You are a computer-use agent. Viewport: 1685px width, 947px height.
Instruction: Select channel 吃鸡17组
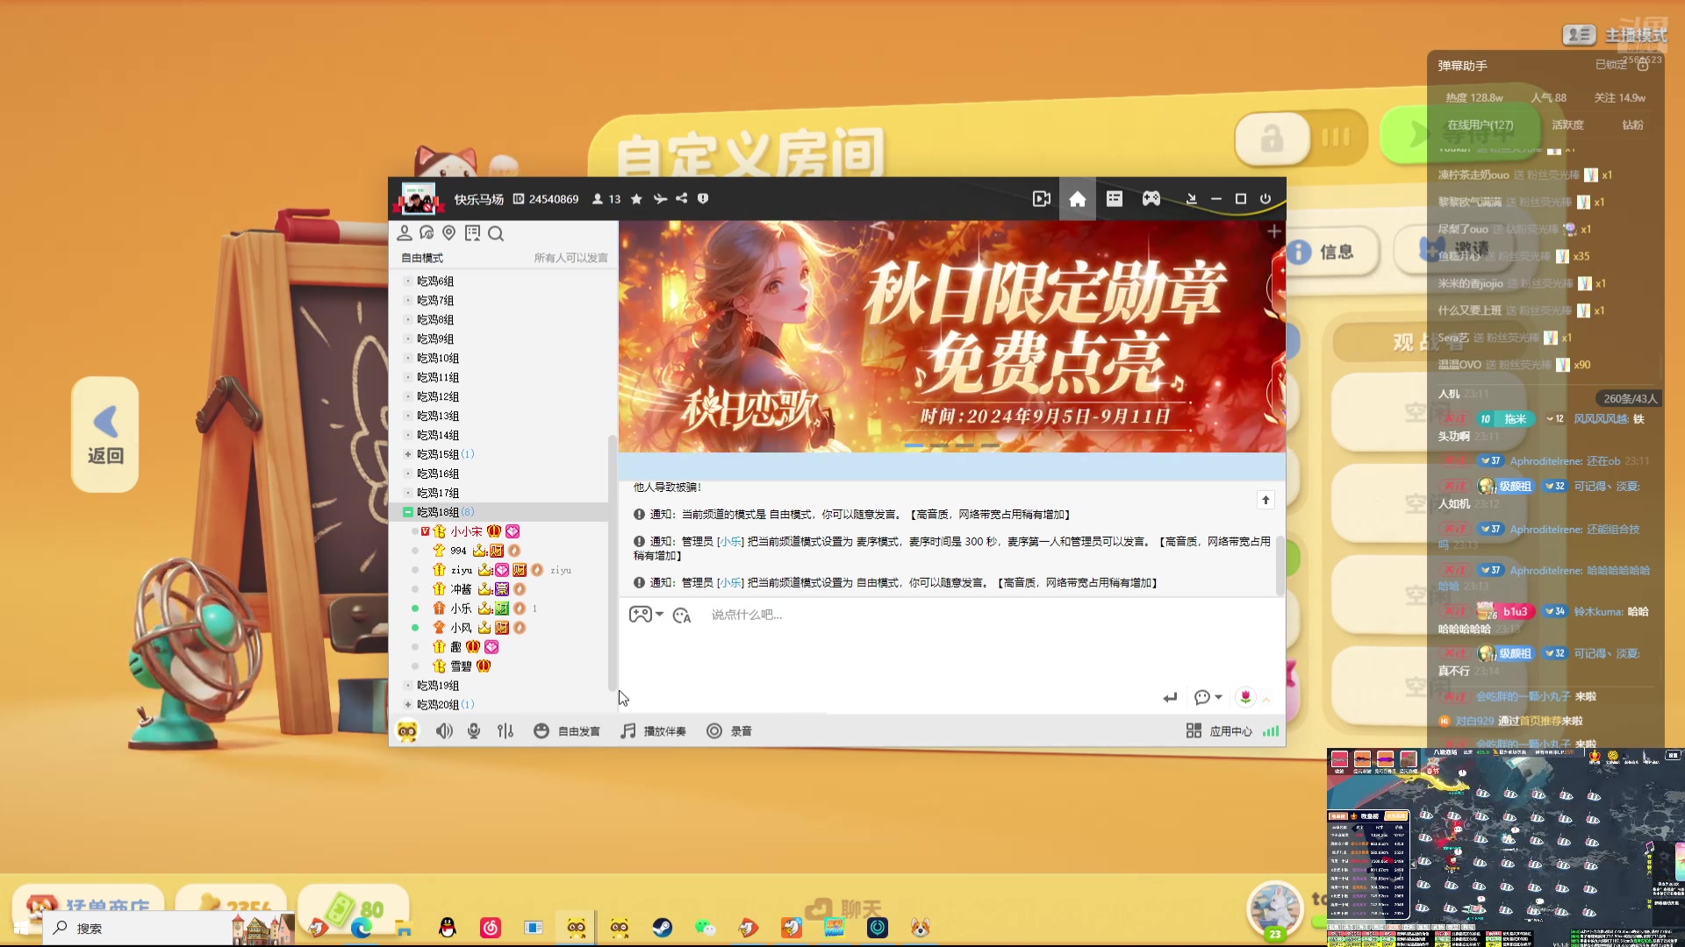pos(438,493)
